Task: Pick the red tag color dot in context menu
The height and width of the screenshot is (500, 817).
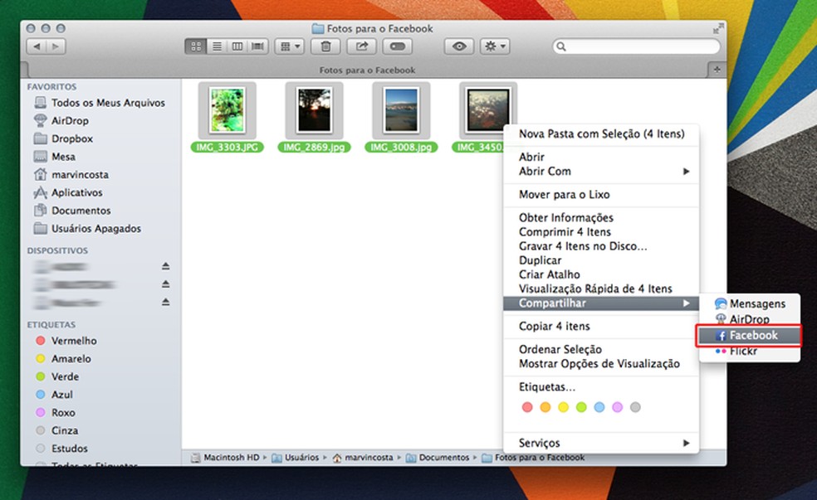Action: pos(526,407)
